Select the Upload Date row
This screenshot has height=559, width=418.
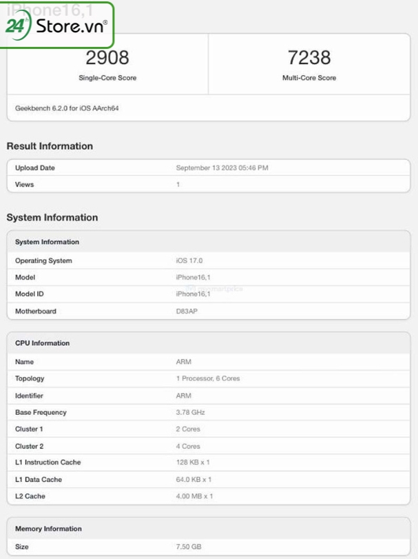[207, 167]
